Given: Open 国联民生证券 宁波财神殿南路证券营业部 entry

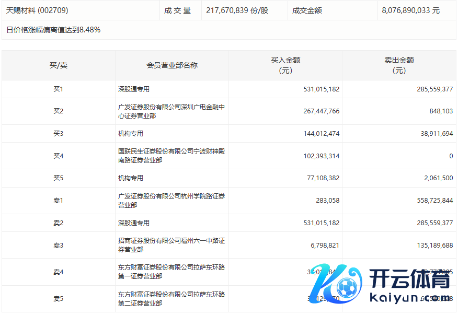Looking at the screenshot, I should (171, 156).
